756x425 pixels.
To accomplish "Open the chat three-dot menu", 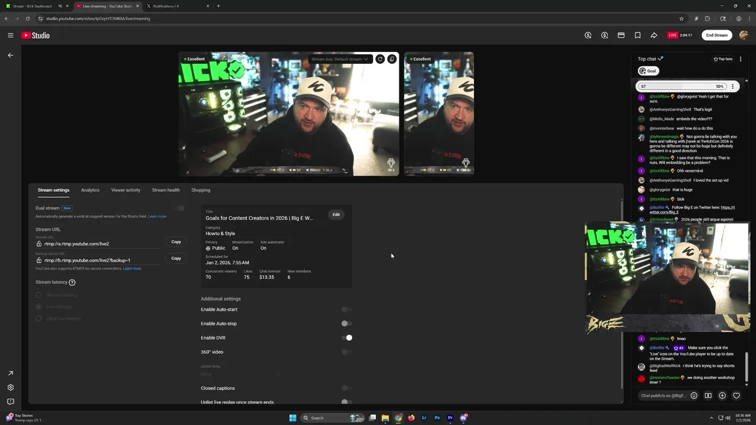I will click(740, 59).
